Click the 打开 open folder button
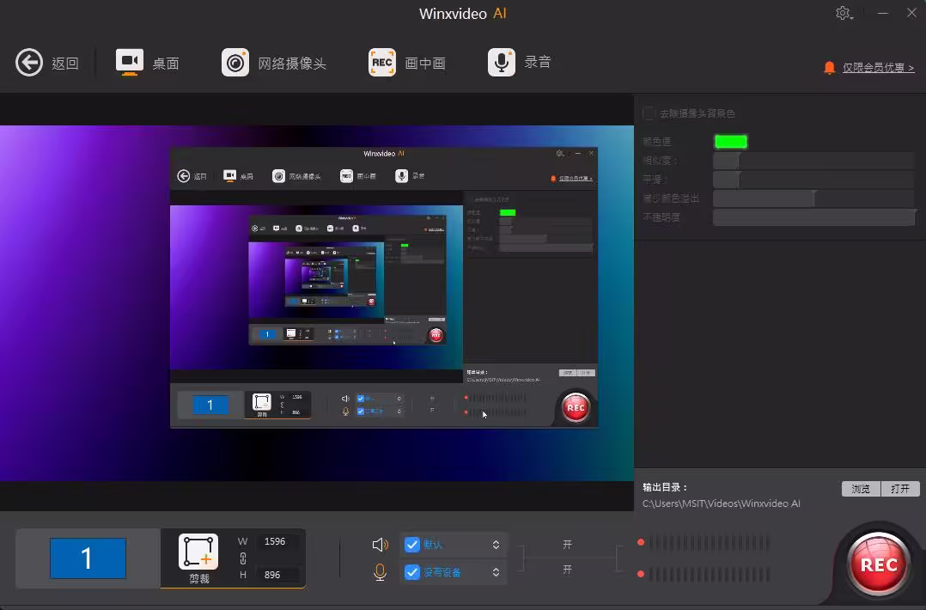926x610 pixels. pos(900,488)
